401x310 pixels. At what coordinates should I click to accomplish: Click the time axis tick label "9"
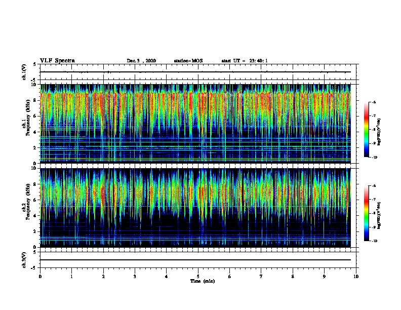point(324,277)
